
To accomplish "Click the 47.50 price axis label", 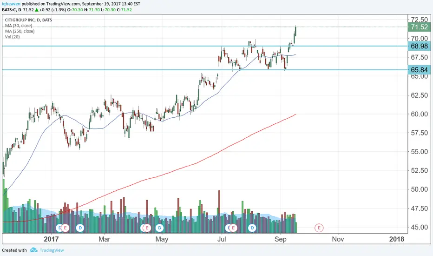I will tap(419, 208).
